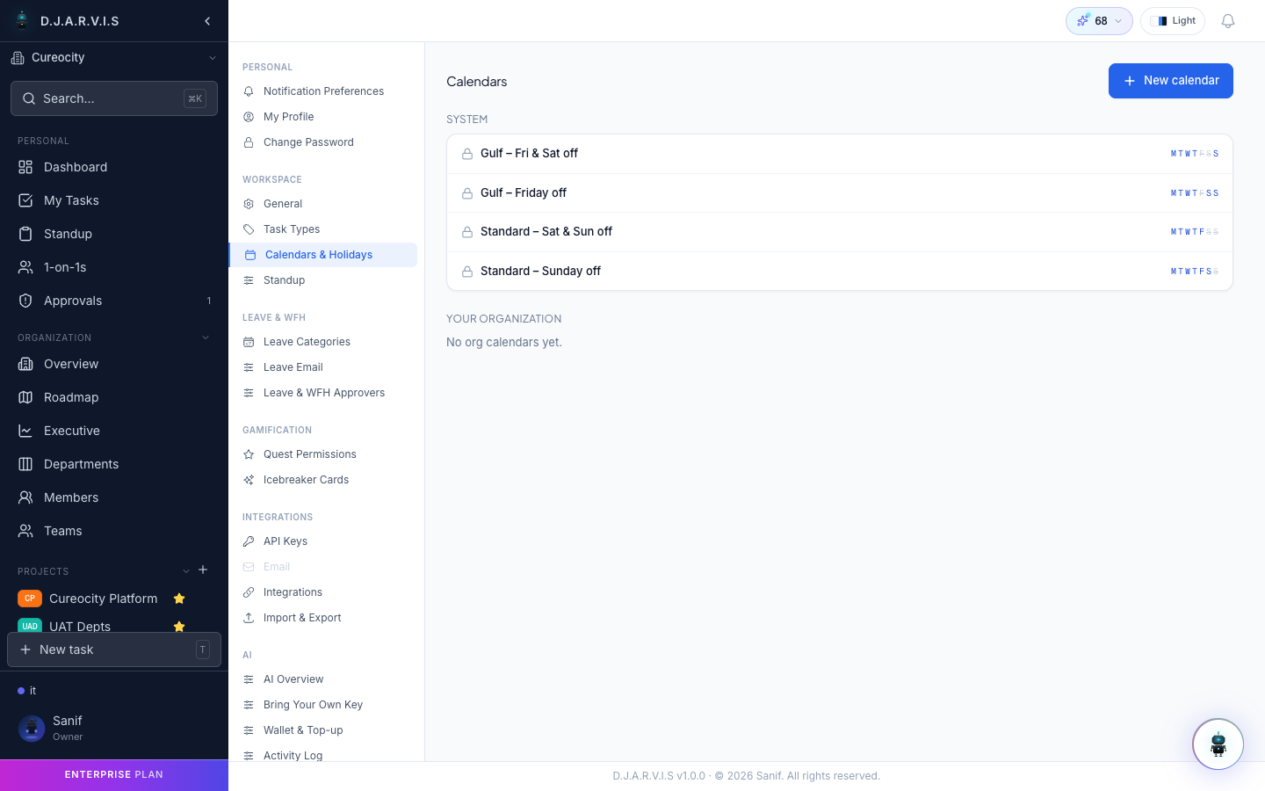Open Approvals
Image resolution: width=1265 pixels, height=791 pixels.
[x=114, y=301]
